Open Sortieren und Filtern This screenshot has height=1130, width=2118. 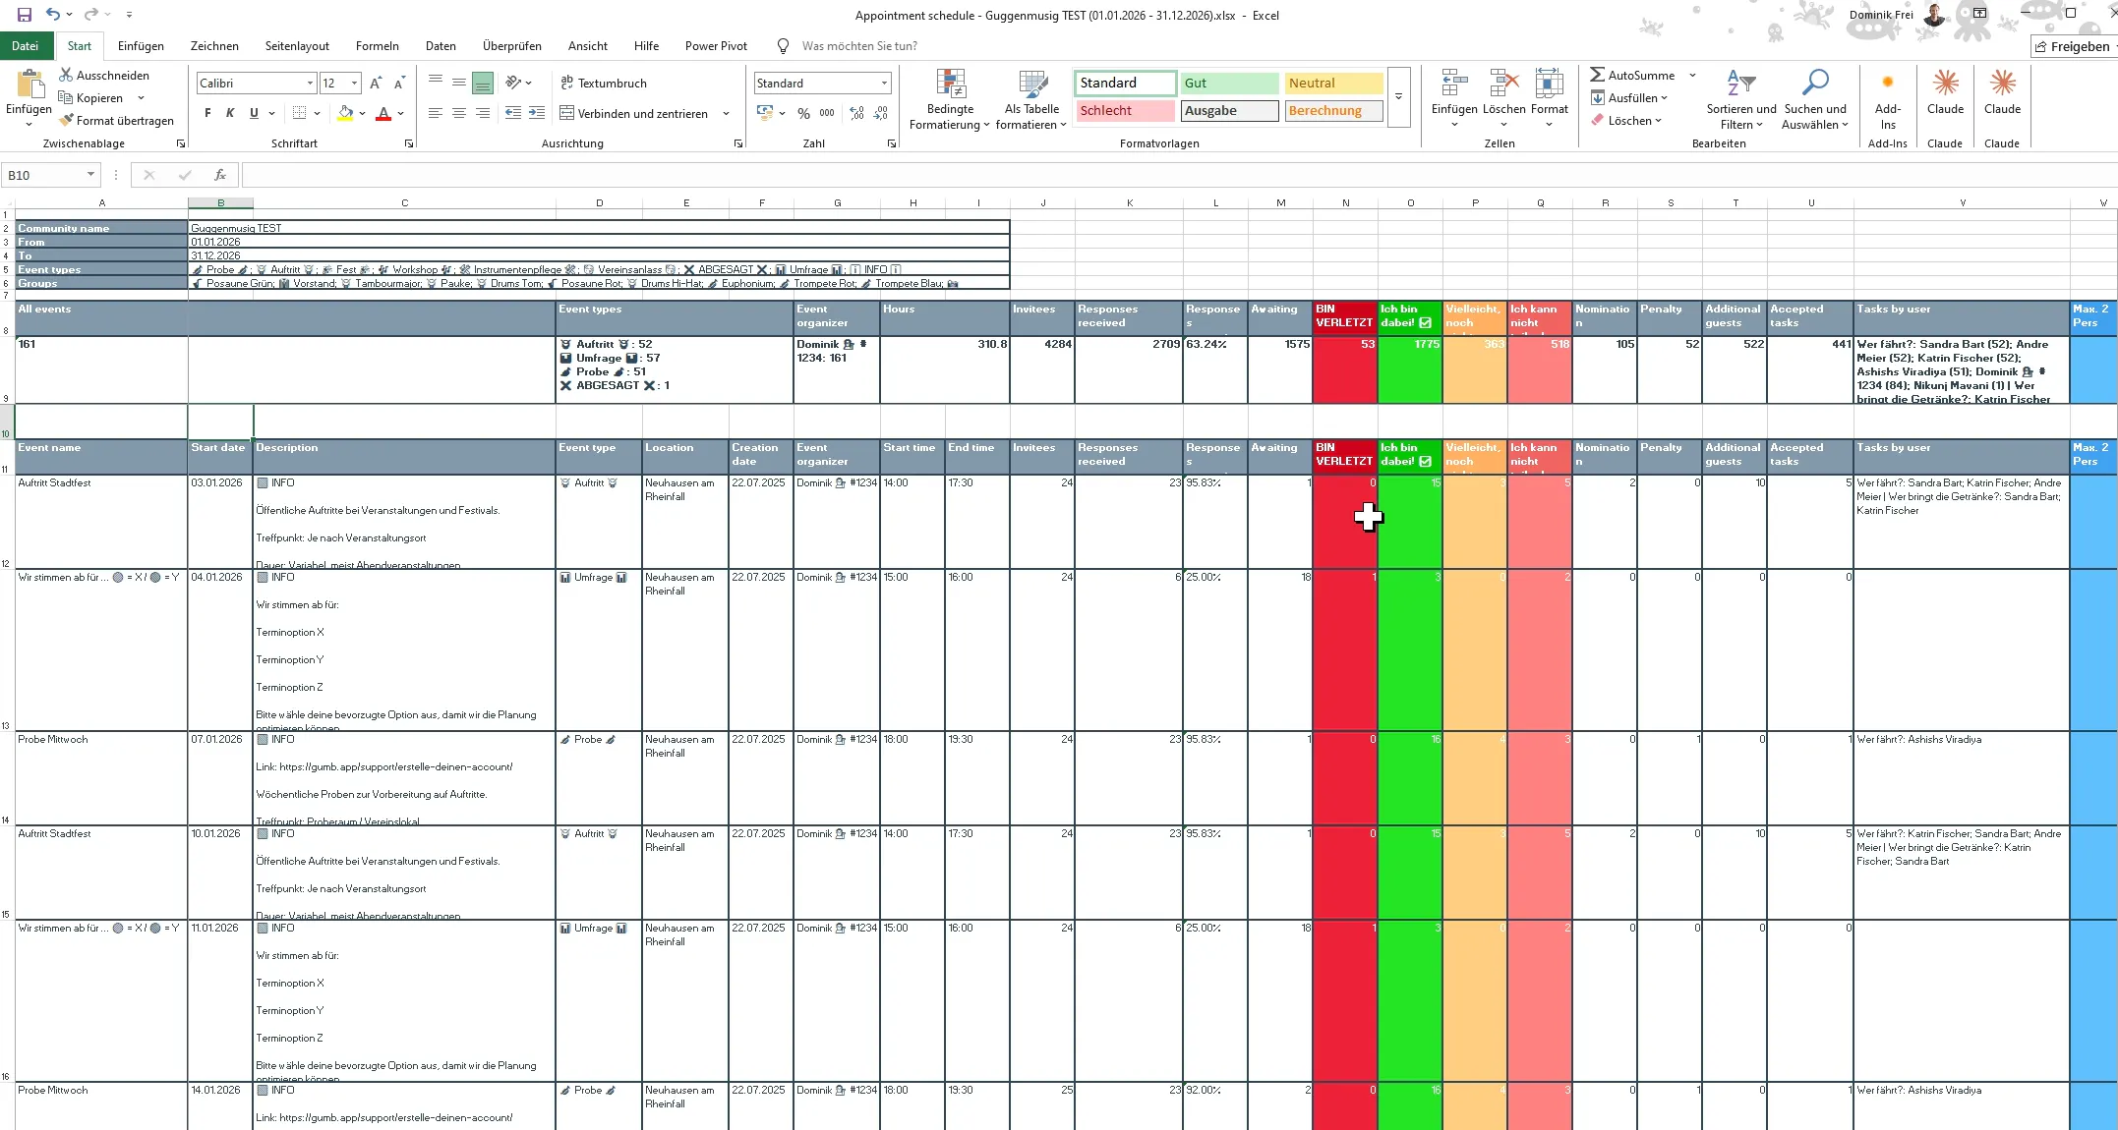[x=1740, y=99]
